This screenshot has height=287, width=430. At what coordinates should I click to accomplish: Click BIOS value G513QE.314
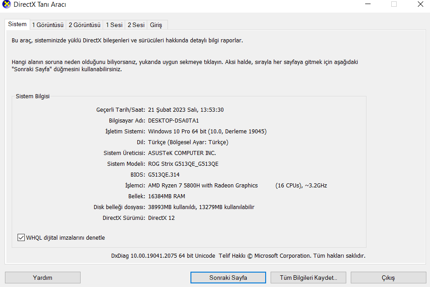pyautogui.click(x=164, y=175)
